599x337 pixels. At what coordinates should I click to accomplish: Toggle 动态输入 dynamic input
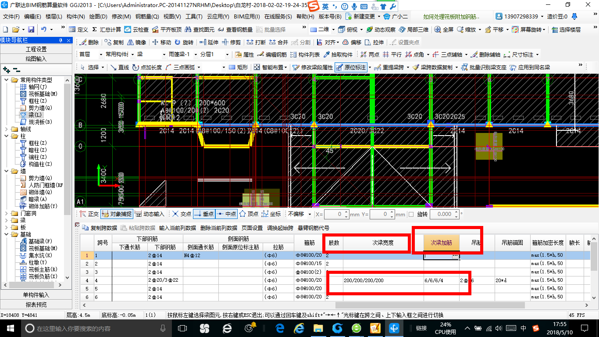point(150,214)
